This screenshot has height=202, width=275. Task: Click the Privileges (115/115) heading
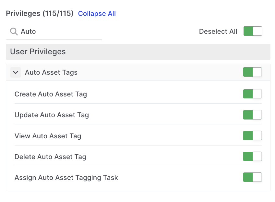[40, 14]
